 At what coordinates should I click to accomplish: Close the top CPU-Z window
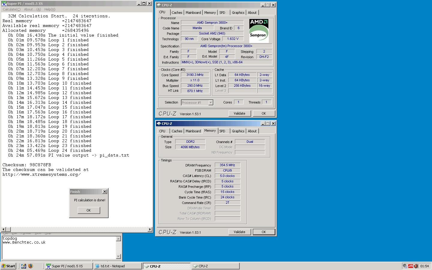(x=273, y=5)
